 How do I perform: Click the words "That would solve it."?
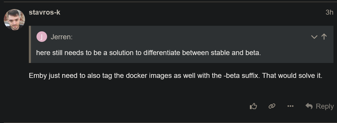click(292, 76)
